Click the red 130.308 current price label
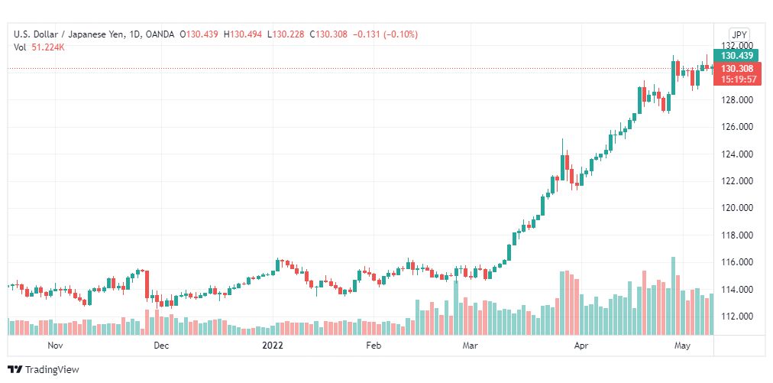The height and width of the screenshot is (383, 773). click(x=736, y=69)
